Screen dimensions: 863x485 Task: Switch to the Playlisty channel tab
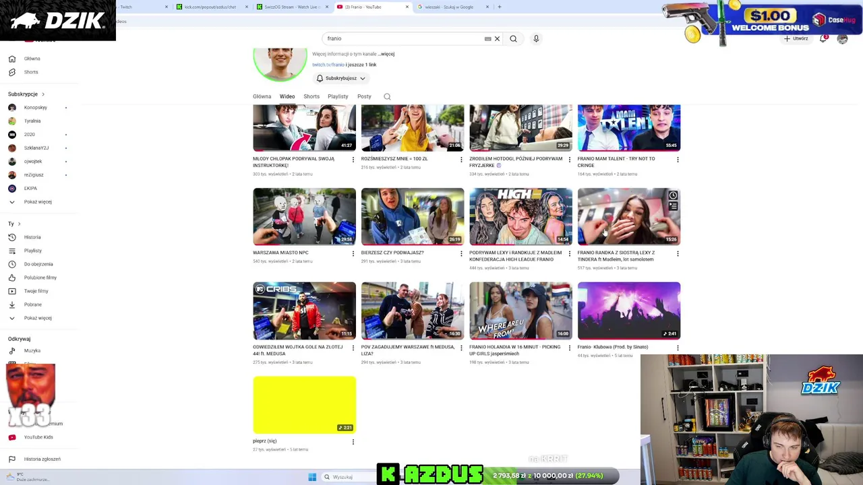338,96
